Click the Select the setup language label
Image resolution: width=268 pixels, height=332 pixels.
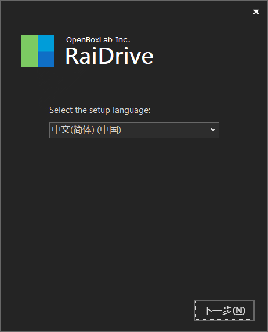tap(100, 110)
